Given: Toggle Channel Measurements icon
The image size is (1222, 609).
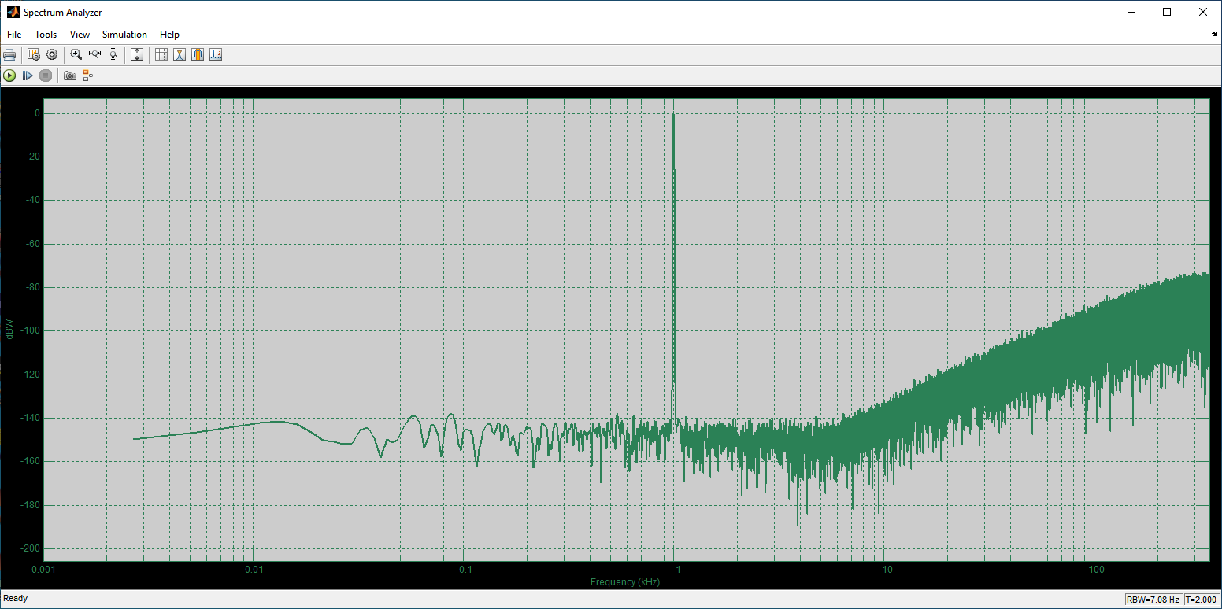Looking at the screenshot, I should [x=198, y=54].
